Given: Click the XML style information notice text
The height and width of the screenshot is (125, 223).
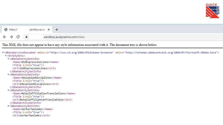Looking at the screenshot, I should pos(80,45).
